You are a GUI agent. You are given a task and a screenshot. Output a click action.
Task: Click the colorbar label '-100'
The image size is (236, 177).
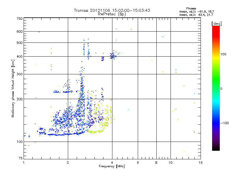click(x=224, y=123)
